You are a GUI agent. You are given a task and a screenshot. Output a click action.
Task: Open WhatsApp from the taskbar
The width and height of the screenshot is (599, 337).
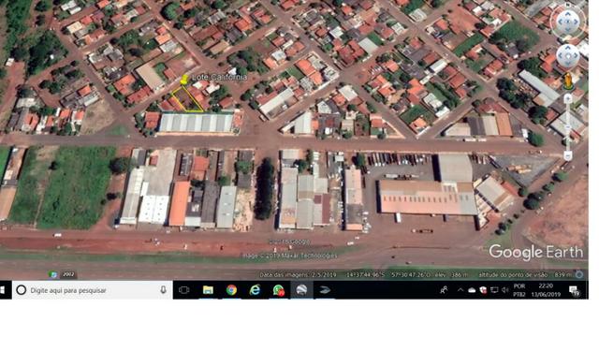(279, 290)
